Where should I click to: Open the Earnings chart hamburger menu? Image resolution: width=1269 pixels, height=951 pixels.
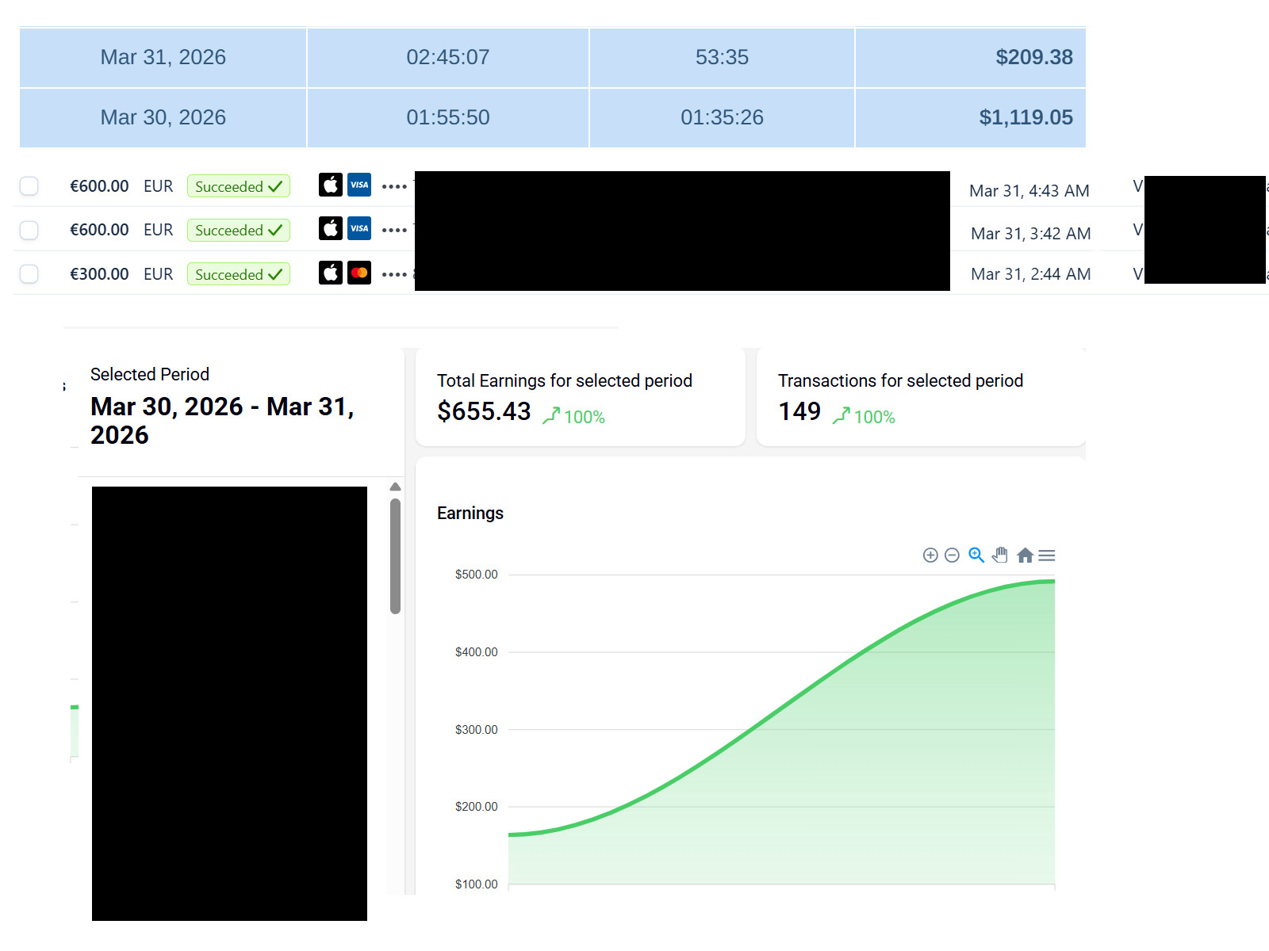click(1047, 556)
